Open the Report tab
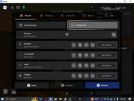Screen dimensions: 134x101 click(88, 16)
